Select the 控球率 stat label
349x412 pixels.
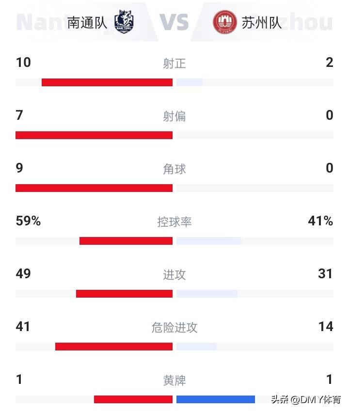click(x=174, y=222)
